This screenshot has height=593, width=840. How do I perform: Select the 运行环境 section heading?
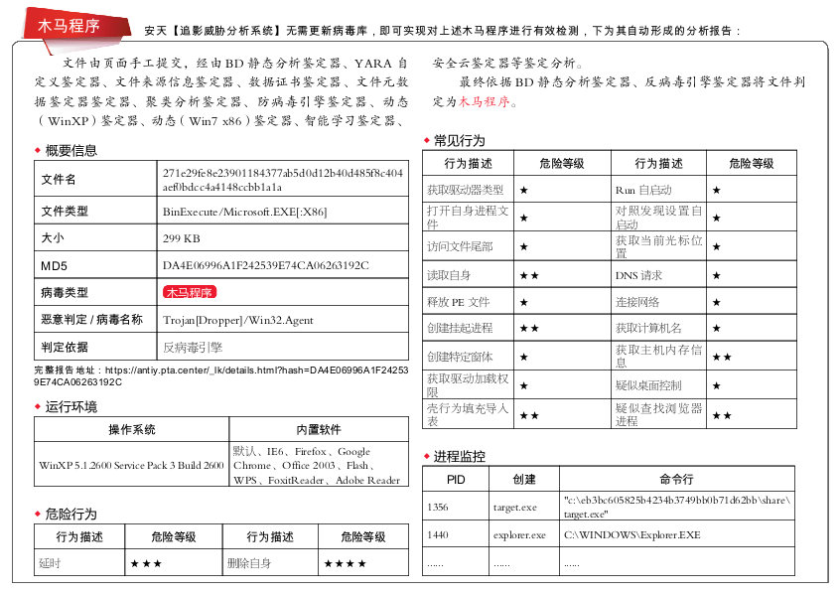[x=70, y=407]
